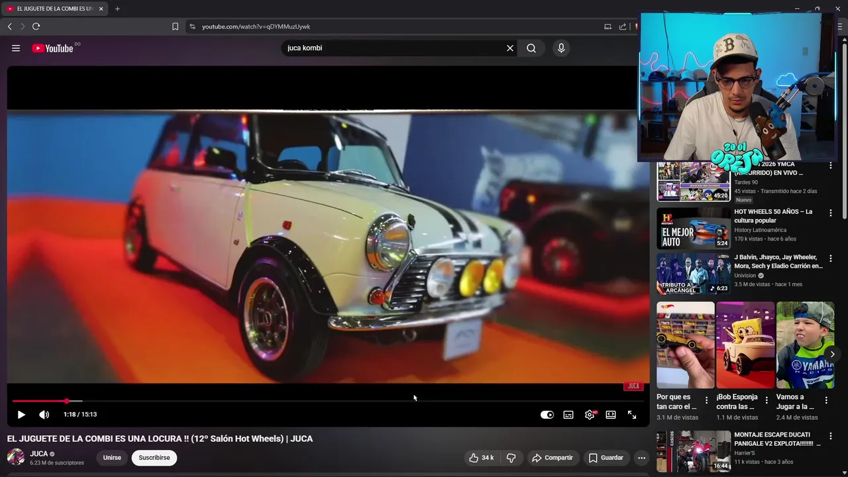This screenshot has width=848, height=477.
Task: Open the JUCA channel avatar
Action: click(16, 457)
